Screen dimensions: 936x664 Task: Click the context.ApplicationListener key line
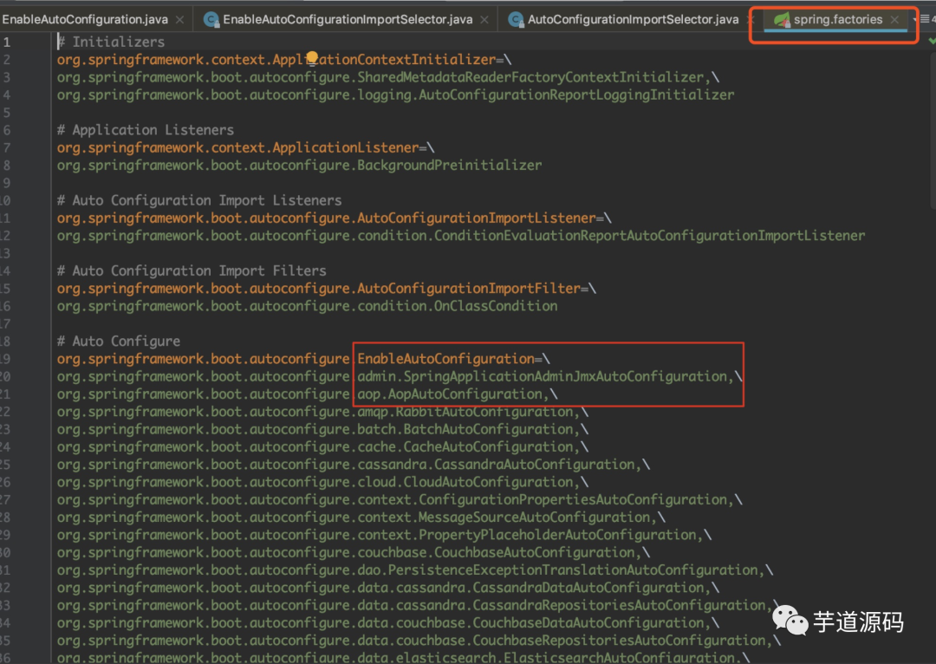point(245,147)
